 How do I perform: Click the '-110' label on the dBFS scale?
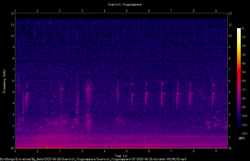pos(244,125)
